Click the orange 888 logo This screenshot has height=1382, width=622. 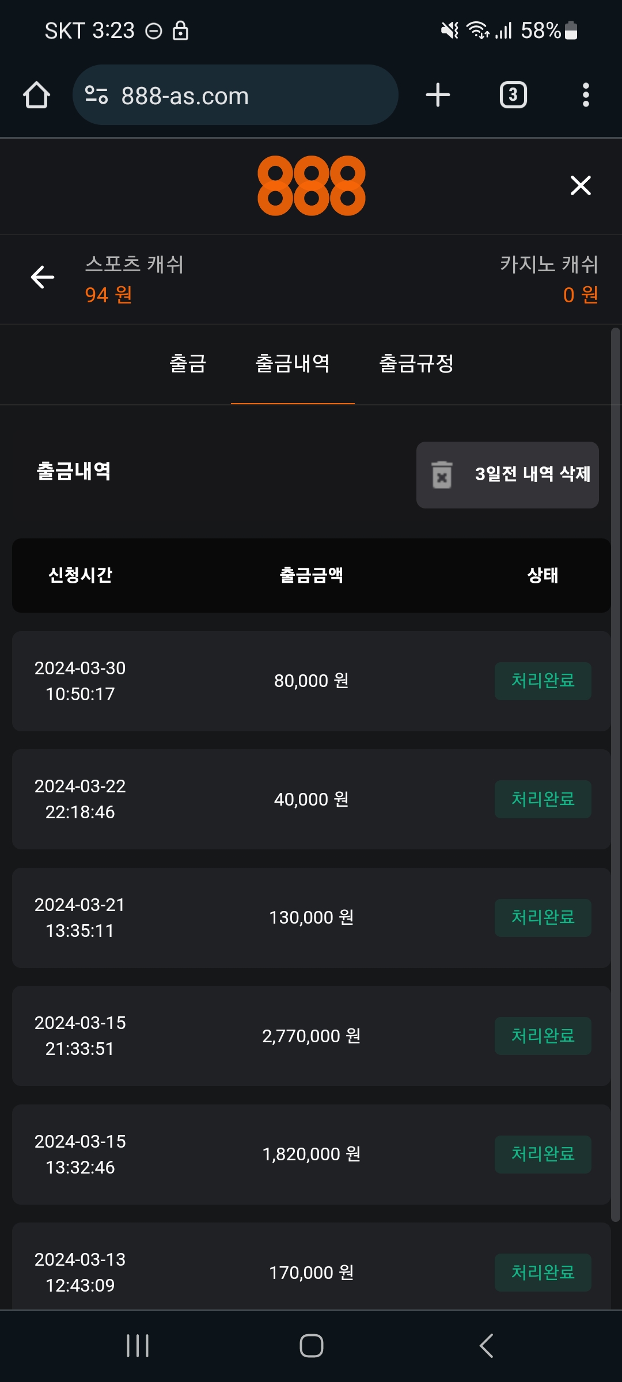[x=311, y=185]
